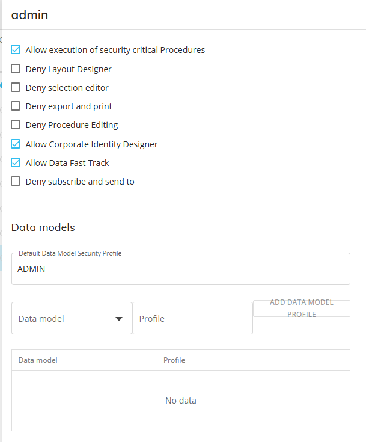Disable the Allow Data Fast Track checkbox
This screenshot has width=366, height=442.
[16, 163]
